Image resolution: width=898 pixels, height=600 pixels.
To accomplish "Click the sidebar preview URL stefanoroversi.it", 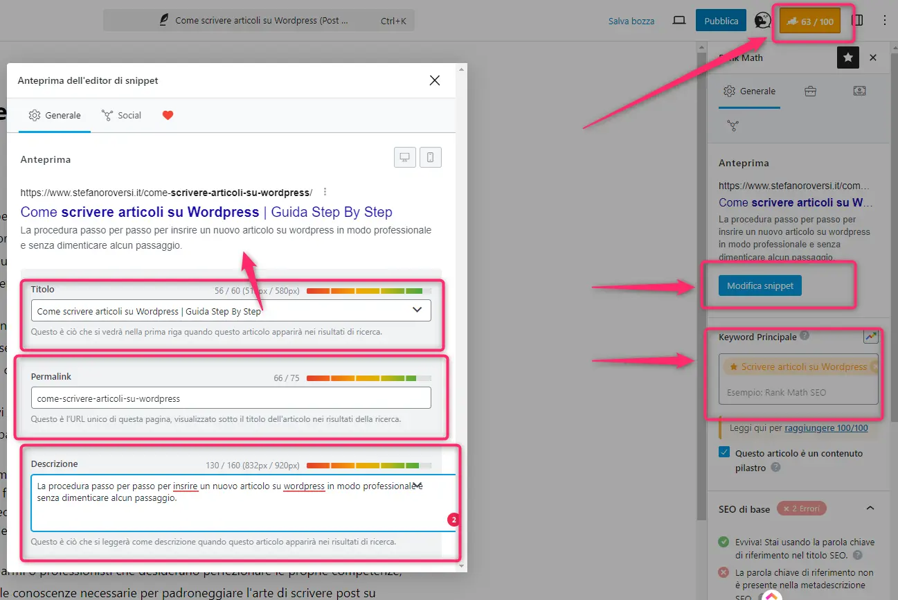I will tap(794, 186).
